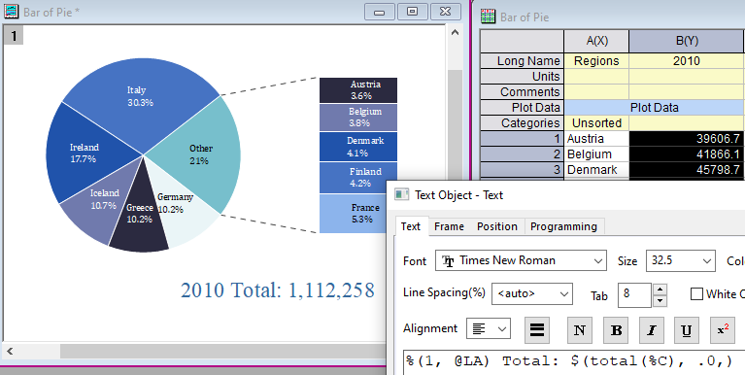Minimize the Bar of Pie graph window

379,12
